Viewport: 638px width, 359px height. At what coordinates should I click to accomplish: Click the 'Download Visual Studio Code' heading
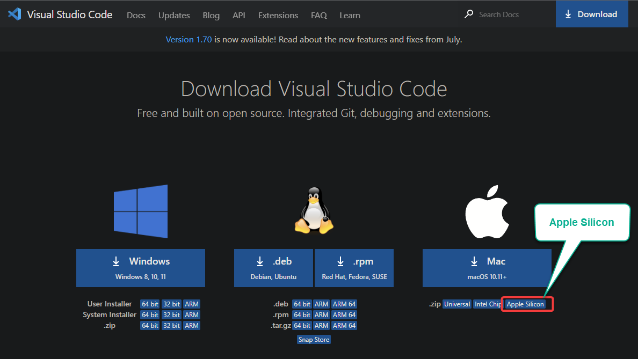(x=314, y=89)
